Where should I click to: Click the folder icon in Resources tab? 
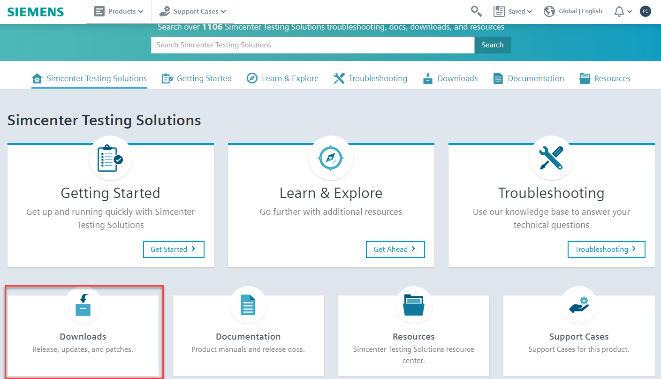(x=585, y=78)
